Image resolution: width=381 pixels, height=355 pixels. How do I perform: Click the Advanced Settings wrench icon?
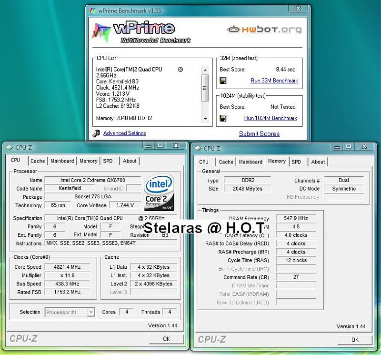click(96, 133)
